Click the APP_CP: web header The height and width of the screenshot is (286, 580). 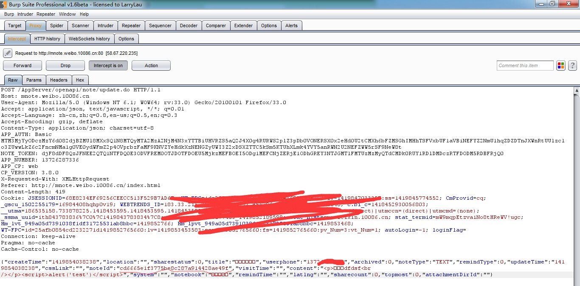coord(20,166)
